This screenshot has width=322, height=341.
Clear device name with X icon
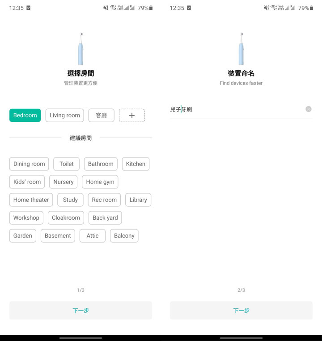(308, 109)
